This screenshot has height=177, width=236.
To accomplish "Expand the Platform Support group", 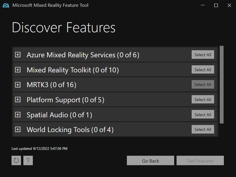I will [18, 100].
